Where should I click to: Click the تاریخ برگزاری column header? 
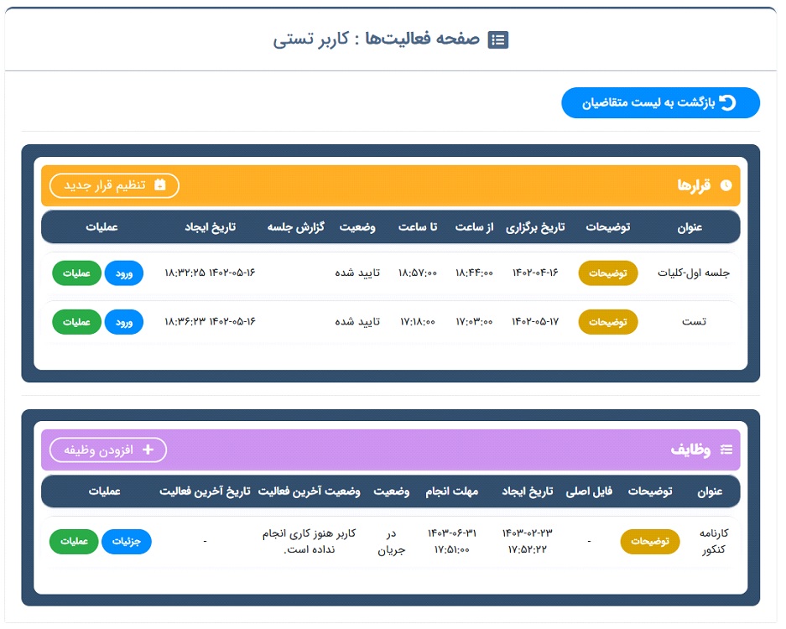(535, 227)
